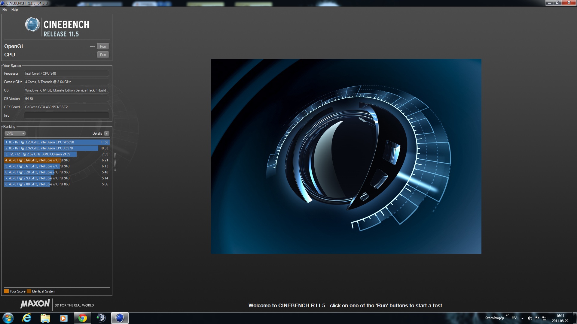The image size is (577, 324).
Task: Run the OpenGL benchmark test
Action: click(x=103, y=46)
